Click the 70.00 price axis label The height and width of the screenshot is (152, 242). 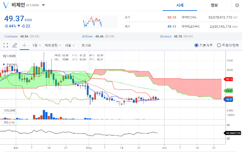[x=230, y=60]
